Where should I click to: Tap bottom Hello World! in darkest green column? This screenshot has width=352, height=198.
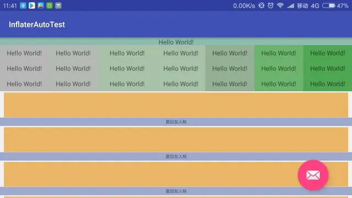[328, 84]
